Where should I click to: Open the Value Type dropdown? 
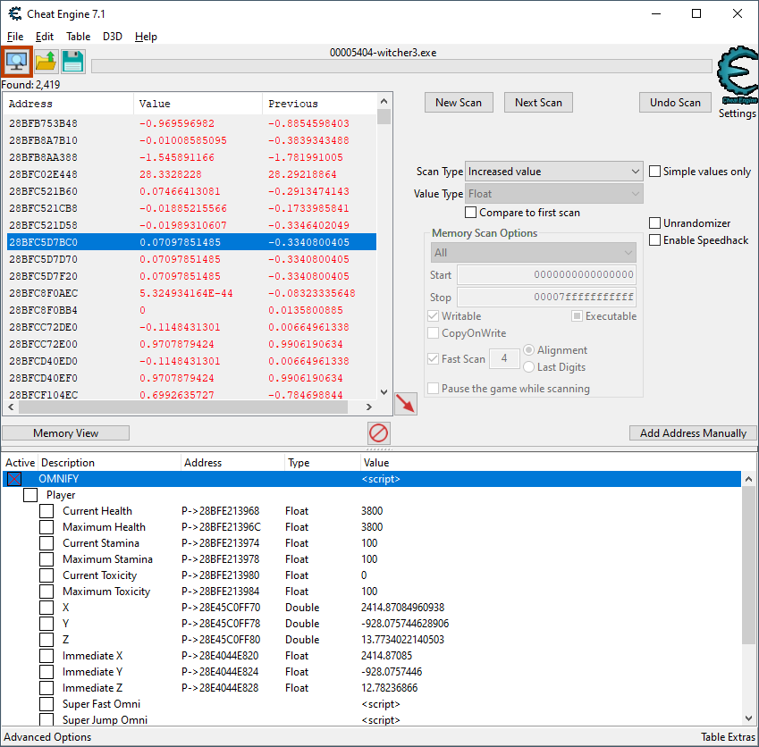[x=553, y=194]
